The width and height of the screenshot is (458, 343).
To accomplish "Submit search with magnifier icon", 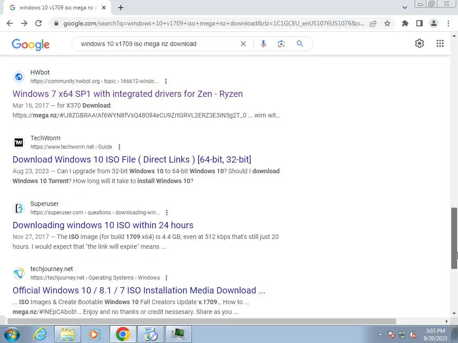I will click(x=300, y=44).
